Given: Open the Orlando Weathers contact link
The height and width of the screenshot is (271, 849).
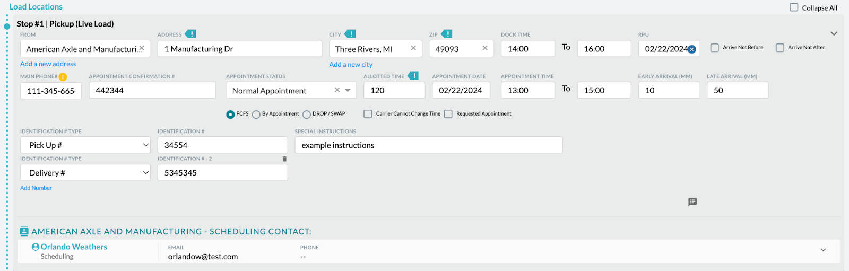Looking at the screenshot, I should (74, 247).
